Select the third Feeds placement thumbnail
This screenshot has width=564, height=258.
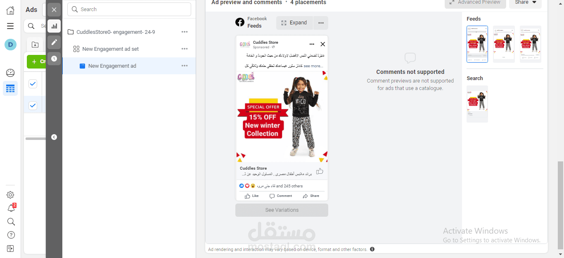pos(531,44)
